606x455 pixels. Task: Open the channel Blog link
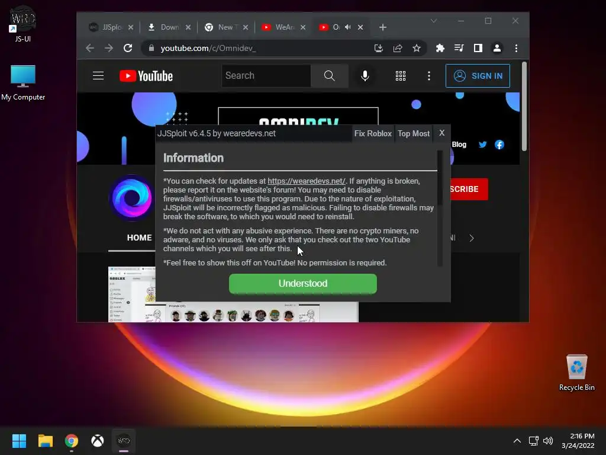pyautogui.click(x=459, y=145)
